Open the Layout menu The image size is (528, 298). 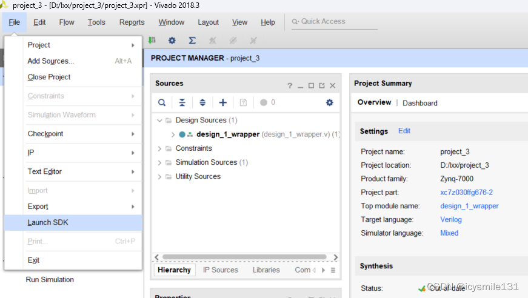click(x=208, y=22)
